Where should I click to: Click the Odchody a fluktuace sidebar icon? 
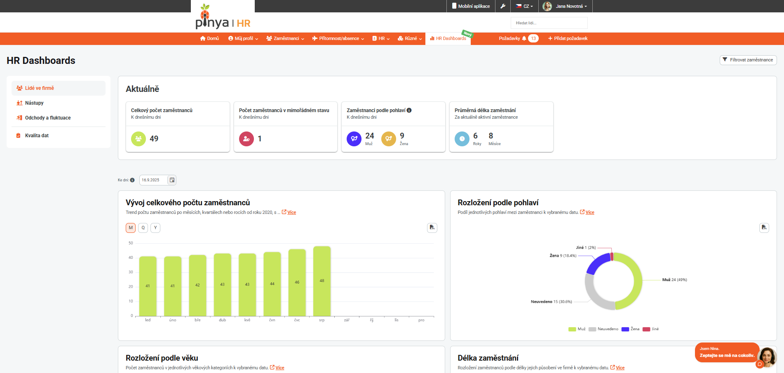tap(19, 118)
